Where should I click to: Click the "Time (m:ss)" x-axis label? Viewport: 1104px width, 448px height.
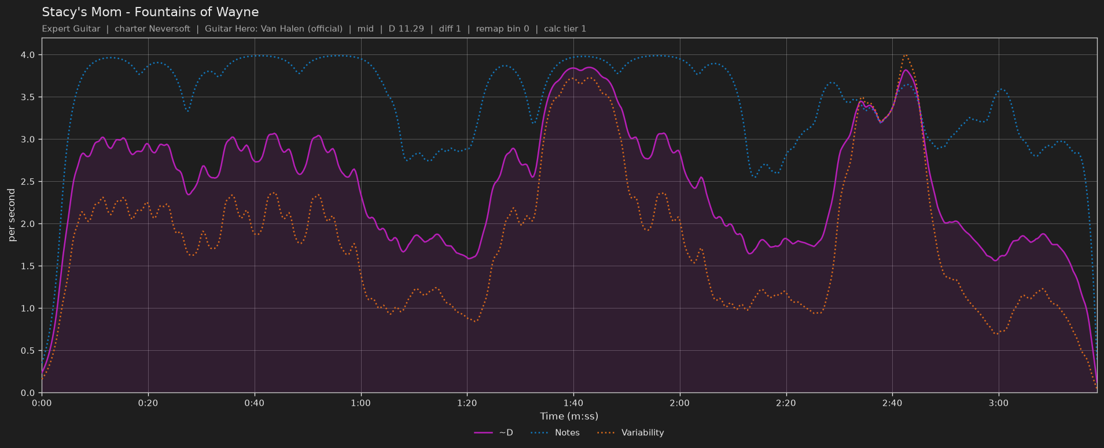click(x=569, y=416)
